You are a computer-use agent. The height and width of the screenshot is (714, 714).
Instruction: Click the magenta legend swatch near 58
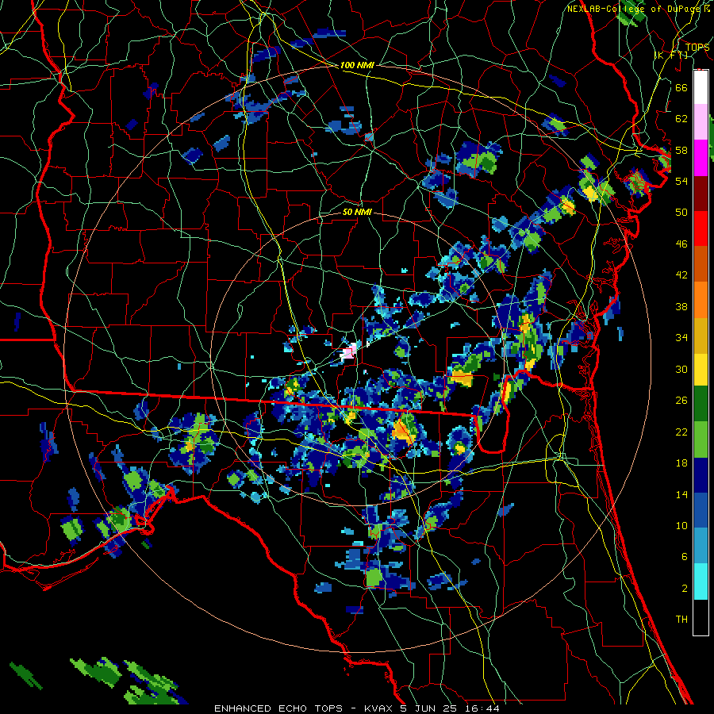[x=701, y=158]
